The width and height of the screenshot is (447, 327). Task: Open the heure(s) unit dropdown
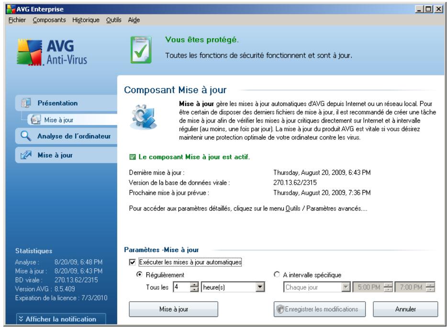pos(260,287)
